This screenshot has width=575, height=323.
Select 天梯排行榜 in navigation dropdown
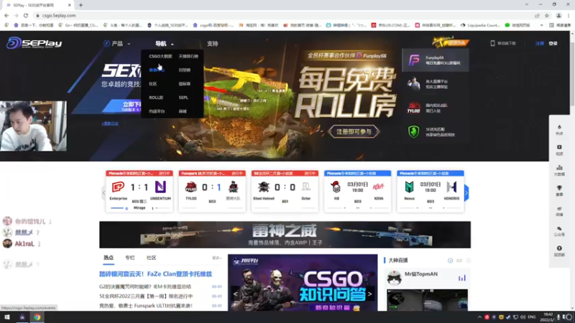click(188, 57)
